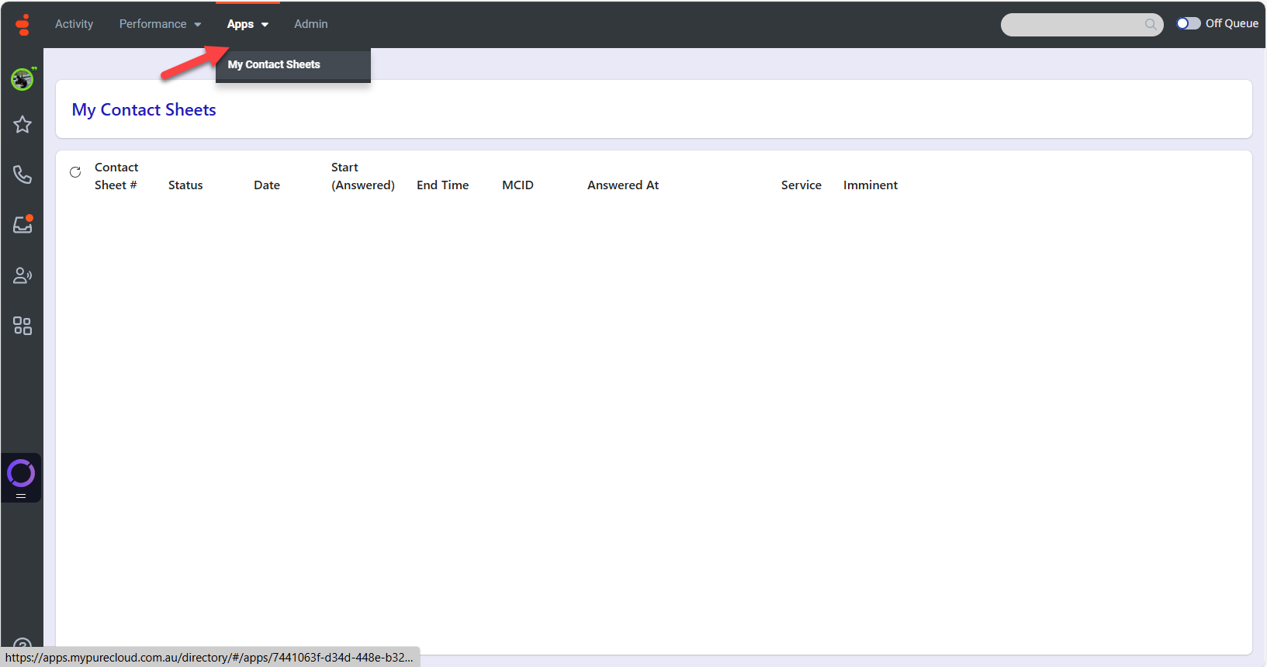Click the My Contact Sheets page heading
This screenshot has width=1267, height=667.
click(144, 110)
